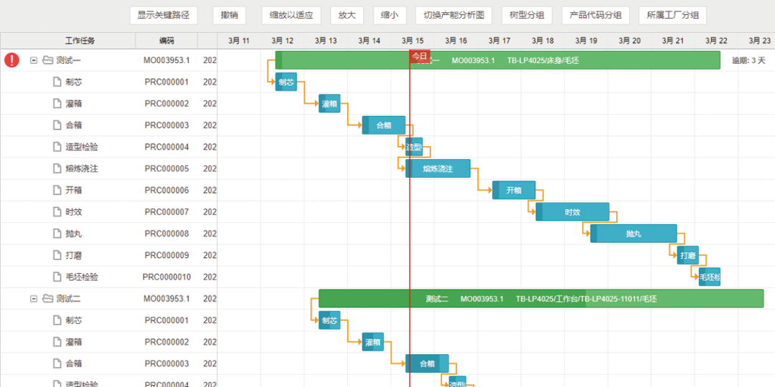Select 灌箱 Gantt bar under 测试二

(373, 343)
